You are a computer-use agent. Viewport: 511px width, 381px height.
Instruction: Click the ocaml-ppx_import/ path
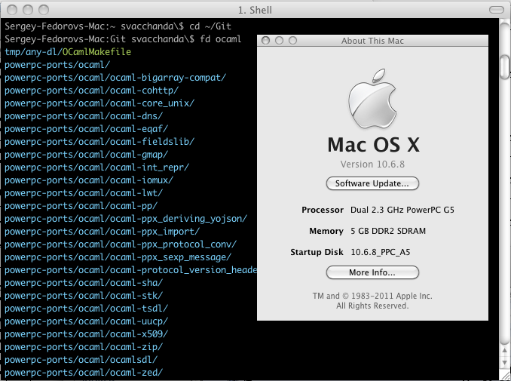pyautogui.click(x=102, y=232)
